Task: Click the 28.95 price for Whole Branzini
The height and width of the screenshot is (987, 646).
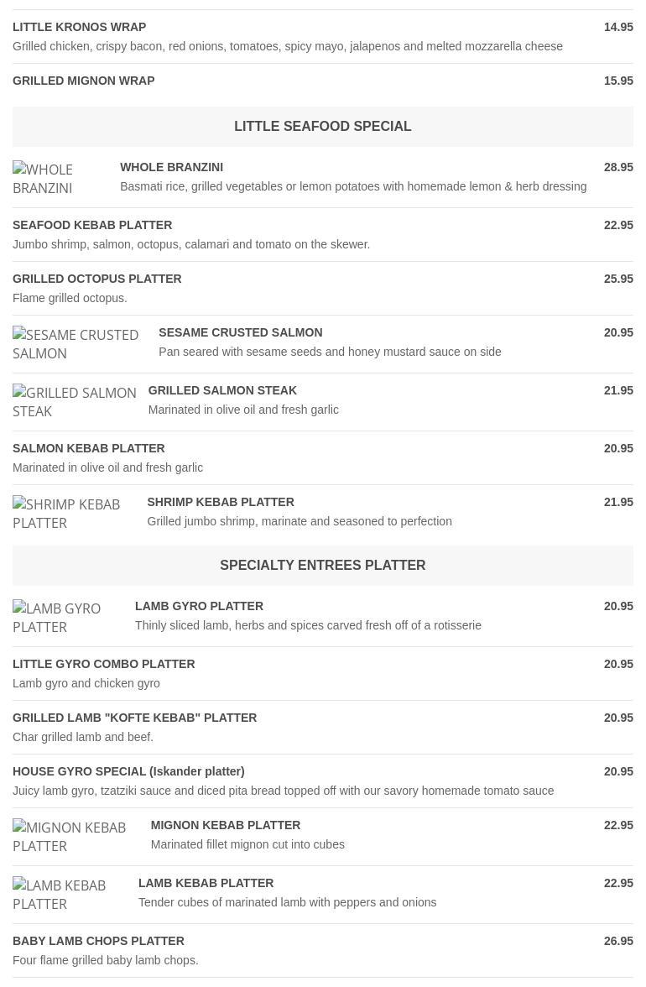Action: 618,168
